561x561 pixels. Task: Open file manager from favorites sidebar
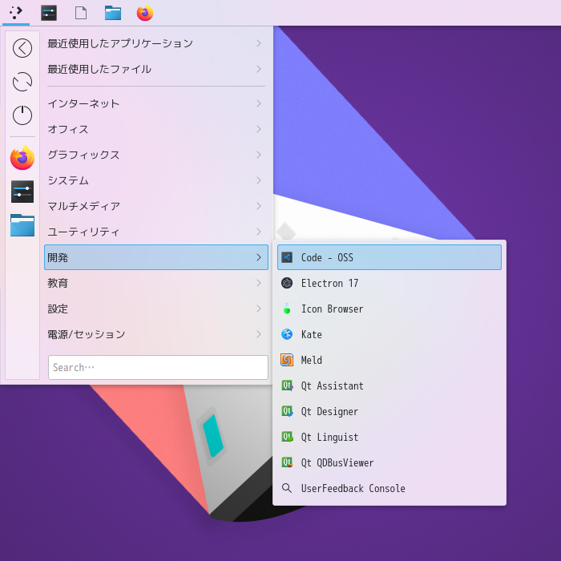tap(22, 225)
